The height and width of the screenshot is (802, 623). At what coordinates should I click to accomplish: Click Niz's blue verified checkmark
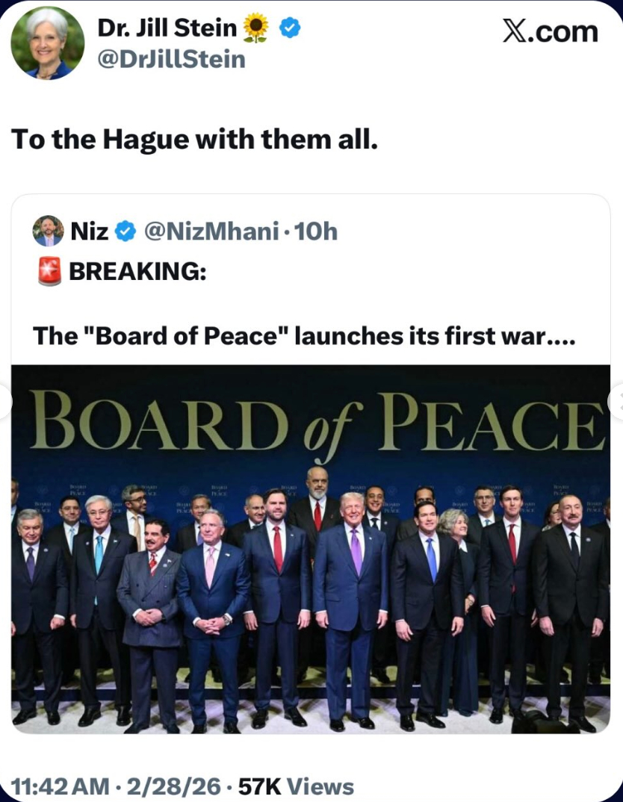click(125, 232)
